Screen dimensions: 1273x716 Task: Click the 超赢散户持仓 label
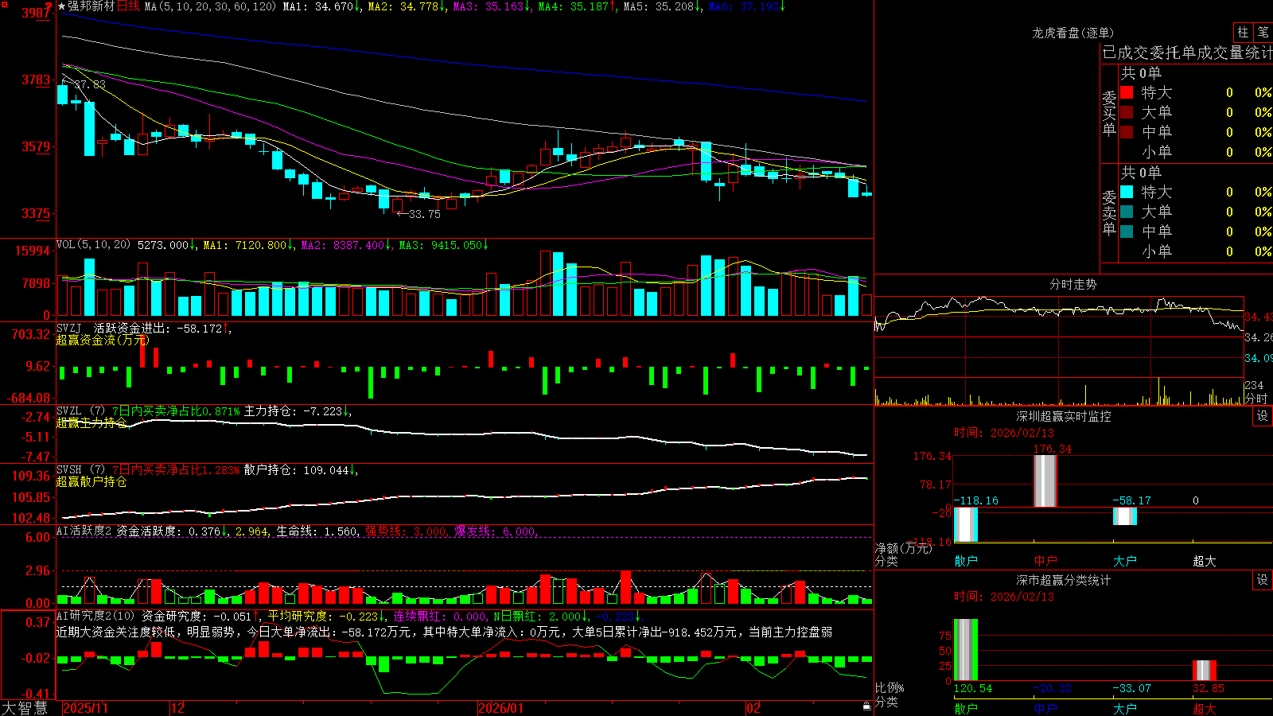pyautogui.click(x=91, y=481)
